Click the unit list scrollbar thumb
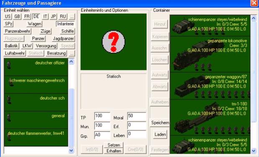This screenshot has width=259, height=157. coord(71,118)
